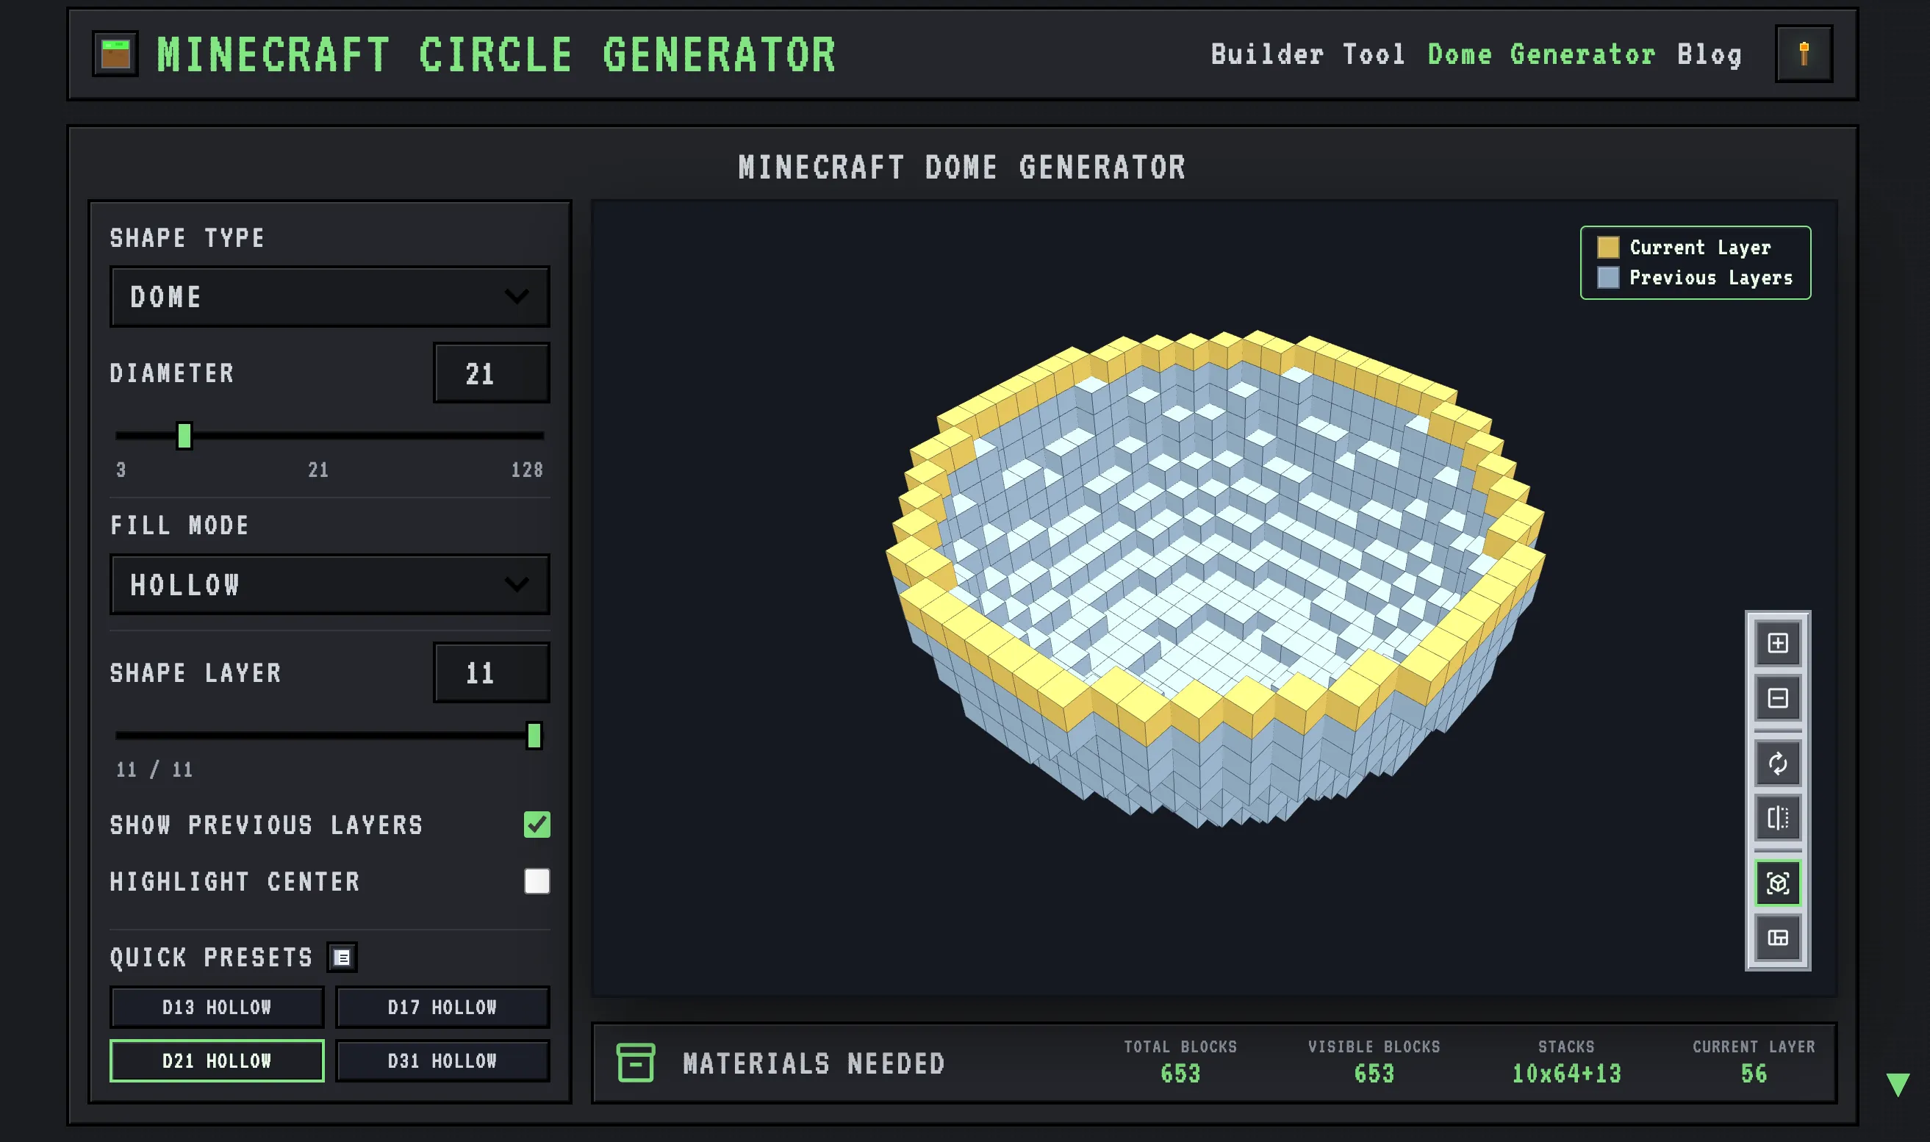Switch to 2D grid layout icon
Viewport: 1930px width, 1142px height.
[1778, 937]
